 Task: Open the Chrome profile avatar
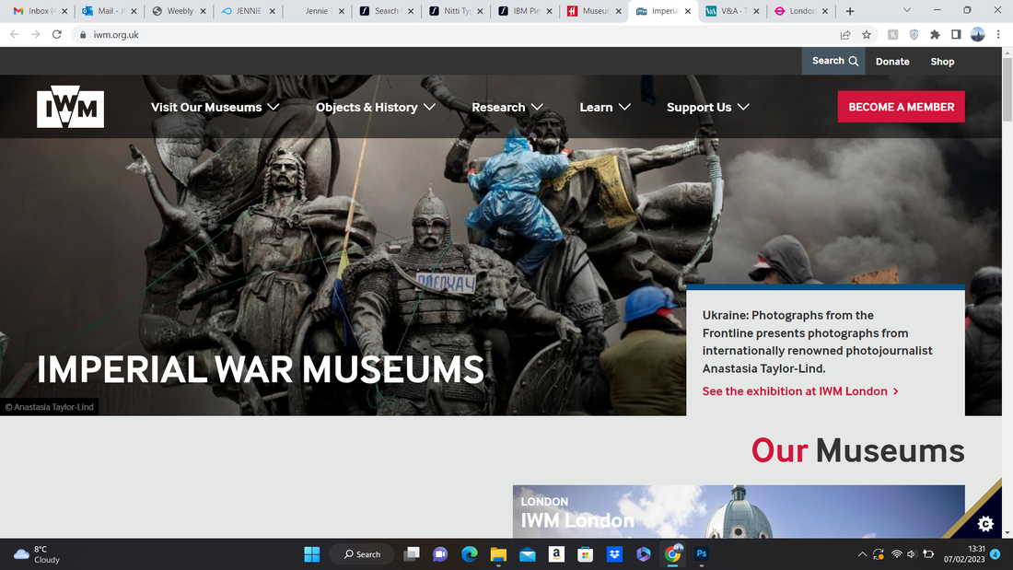977,35
